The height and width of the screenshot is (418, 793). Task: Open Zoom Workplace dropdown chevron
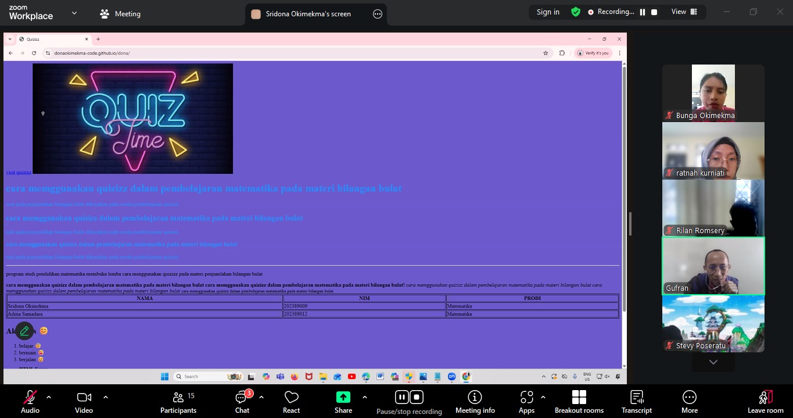point(74,13)
